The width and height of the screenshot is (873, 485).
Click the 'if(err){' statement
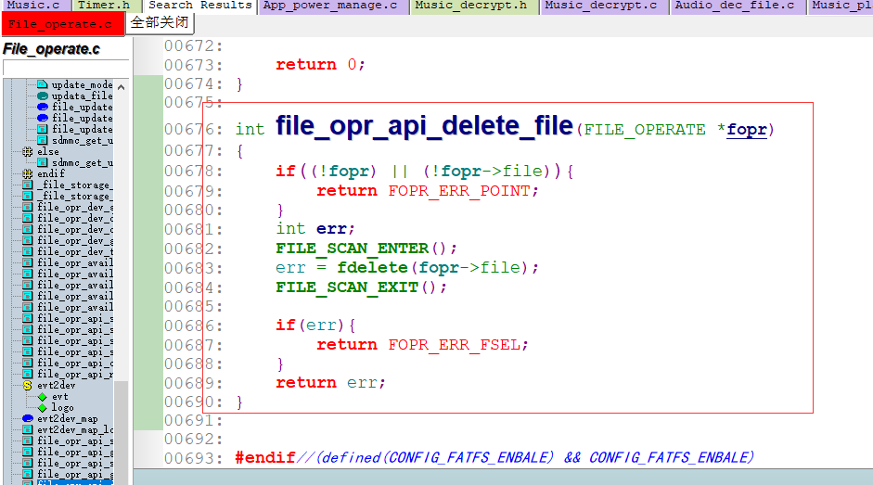[x=315, y=325]
